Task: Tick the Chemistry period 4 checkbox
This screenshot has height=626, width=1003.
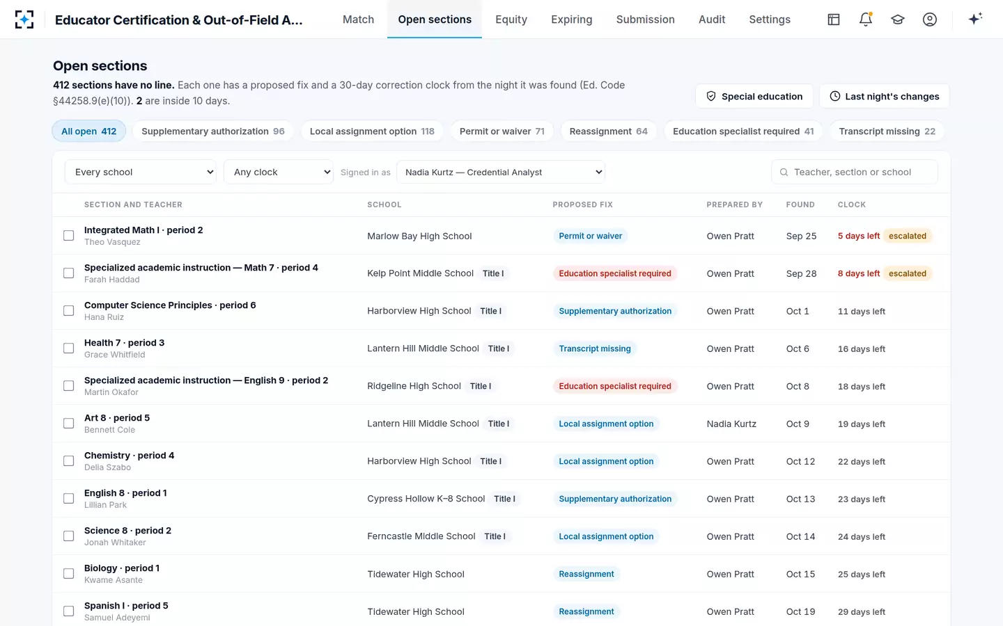Action: click(x=69, y=461)
